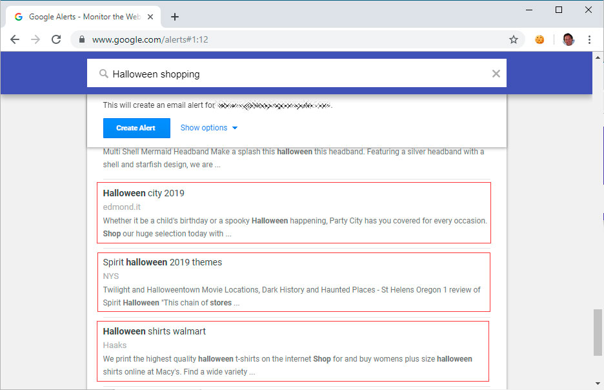
Task: Click the browser forward arrow
Action: tap(35, 39)
